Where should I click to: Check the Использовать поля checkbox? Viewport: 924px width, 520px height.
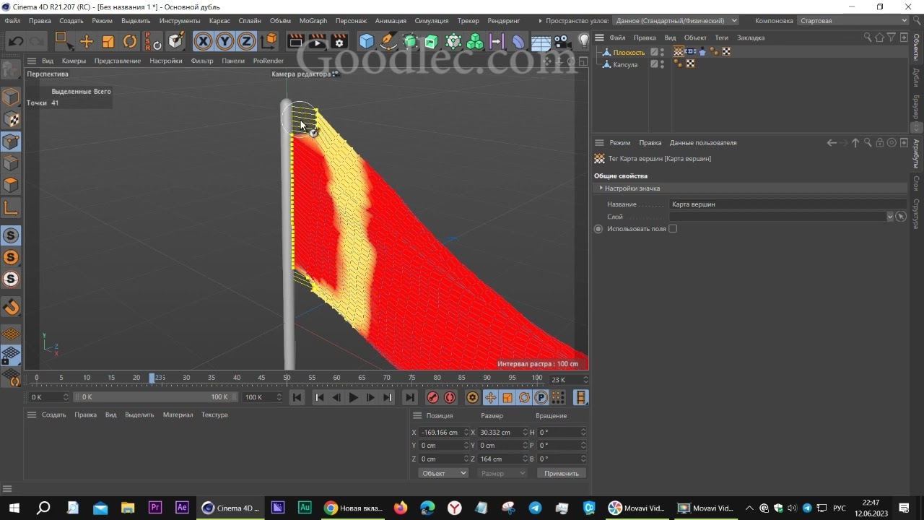click(673, 228)
